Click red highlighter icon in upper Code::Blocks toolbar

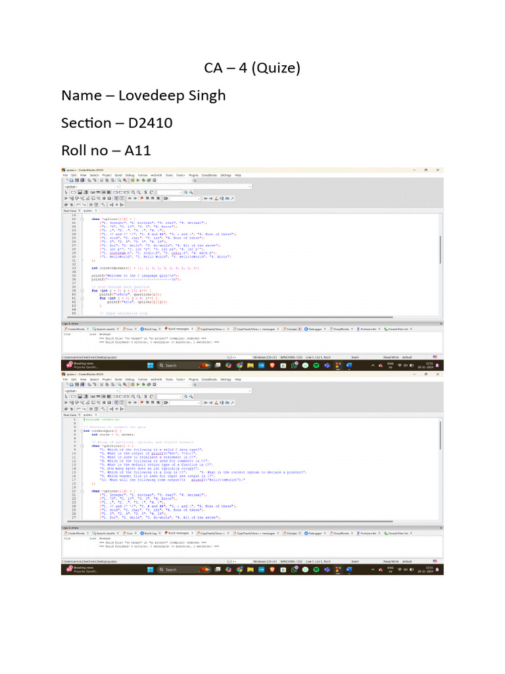[216, 198]
